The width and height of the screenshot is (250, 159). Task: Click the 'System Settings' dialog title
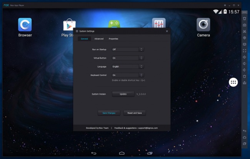coord(87,31)
